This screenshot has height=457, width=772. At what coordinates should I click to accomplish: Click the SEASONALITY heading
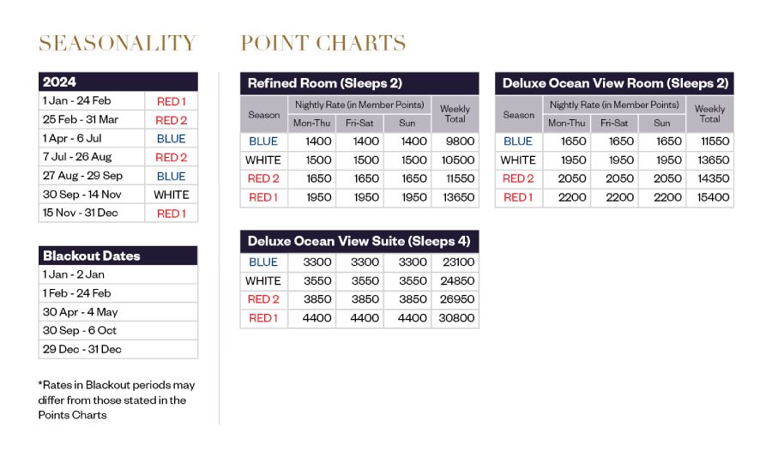tap(118, 43)
